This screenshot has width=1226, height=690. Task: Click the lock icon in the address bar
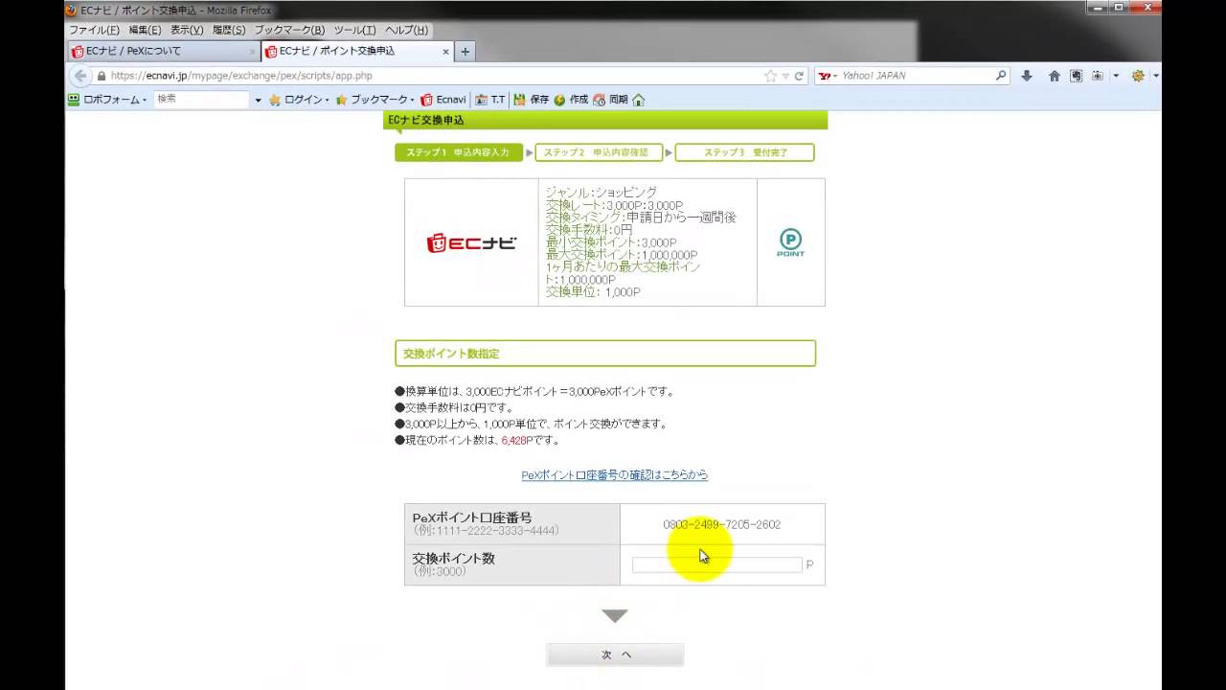[101, 76]
